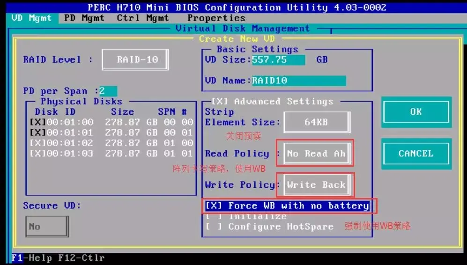Toggle disk 00:01:03 checkbox

[x=38, y=154]
